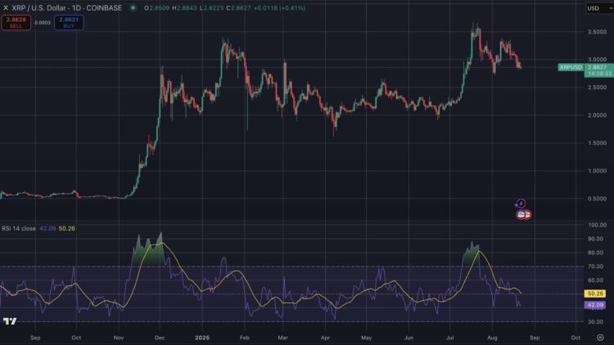Click the yellow 50.26 value in RSI legend
This screenshot has width=614, height=345.
pyautogui.click(x=66, y=228)
